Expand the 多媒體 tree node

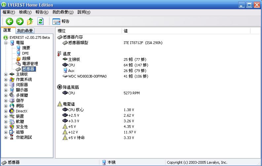[6, 95]
